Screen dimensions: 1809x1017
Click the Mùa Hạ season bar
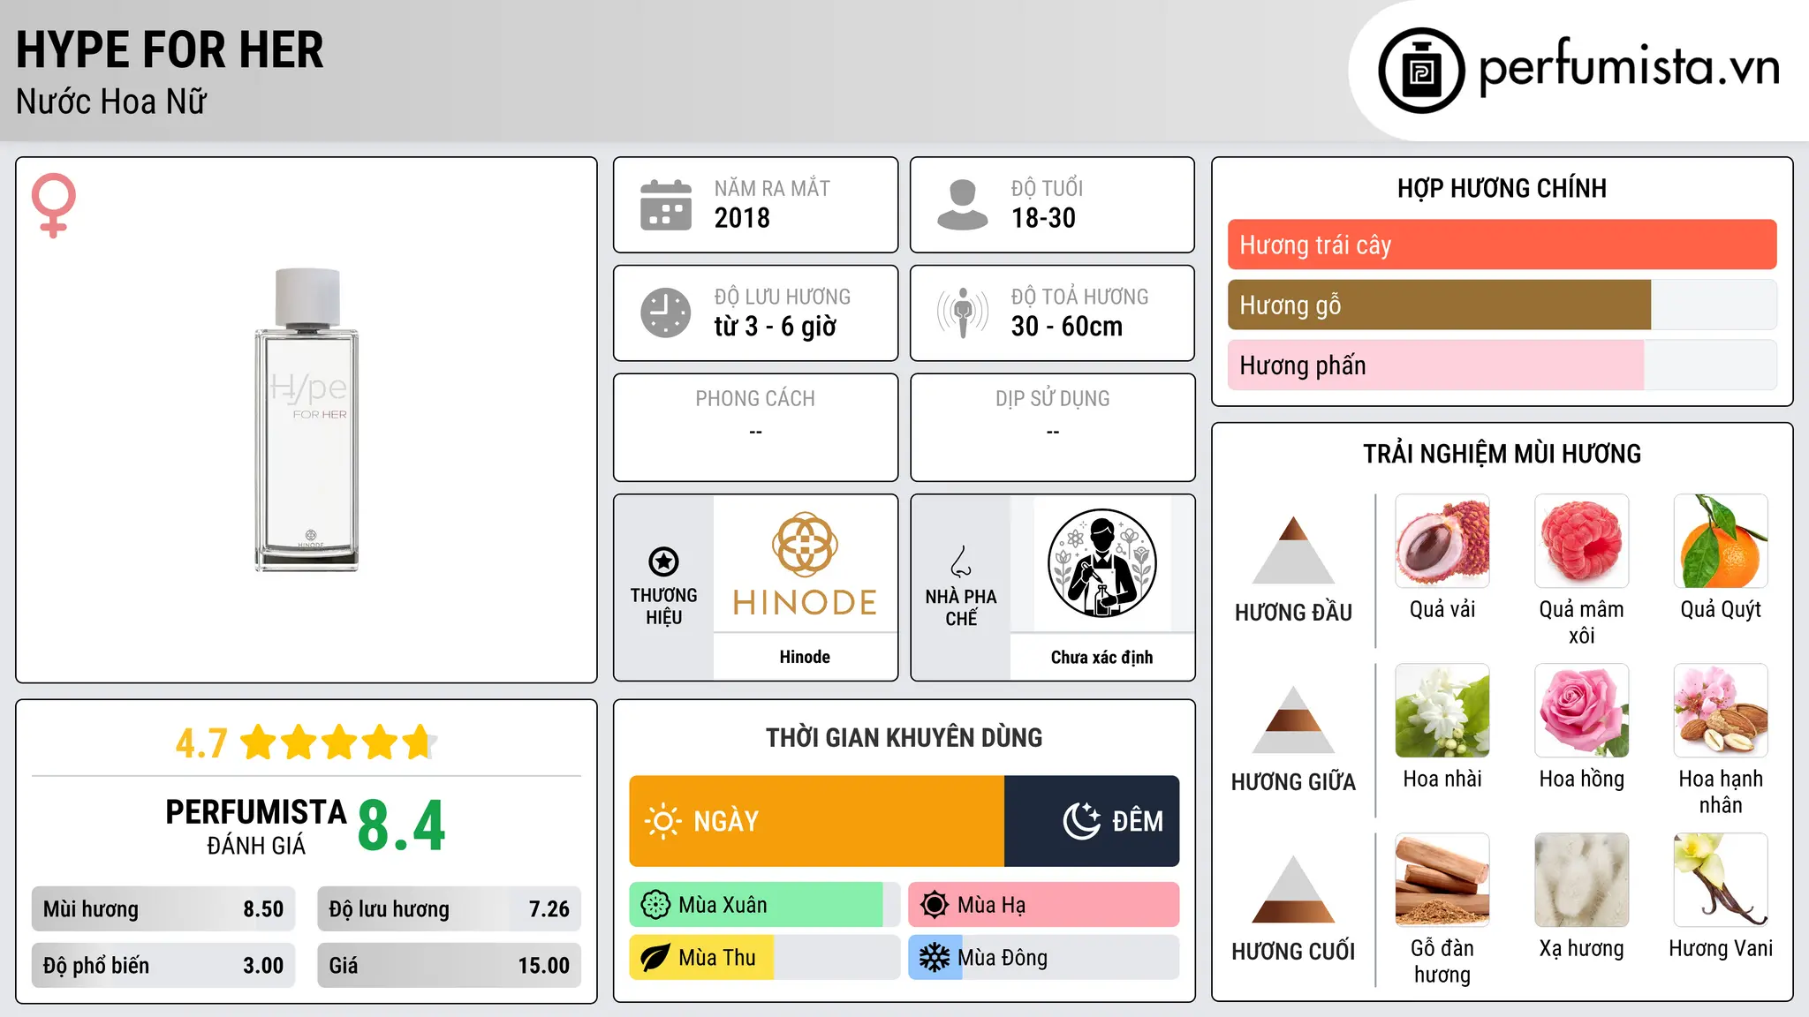coord(1044,905)
